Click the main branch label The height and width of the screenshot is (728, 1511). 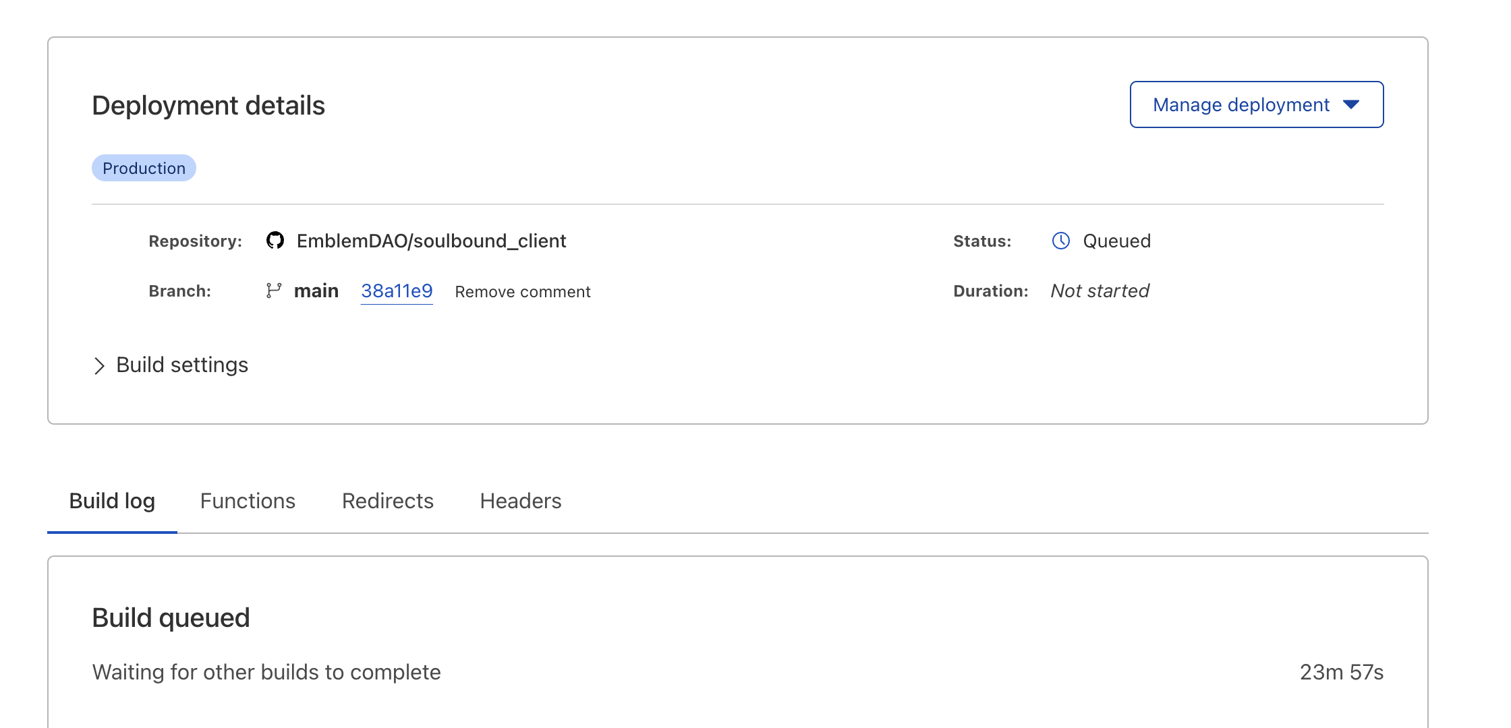tap(316, 291)
